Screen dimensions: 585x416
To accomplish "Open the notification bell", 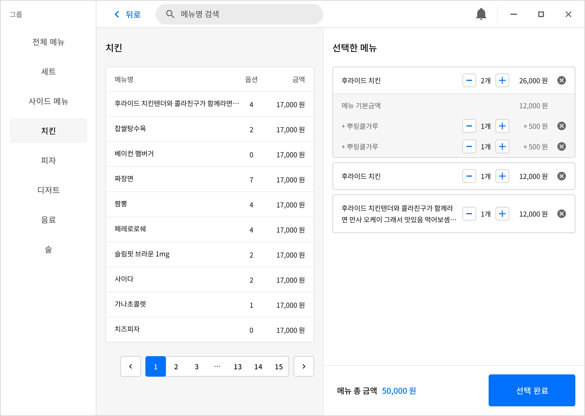I will (481, 14).
